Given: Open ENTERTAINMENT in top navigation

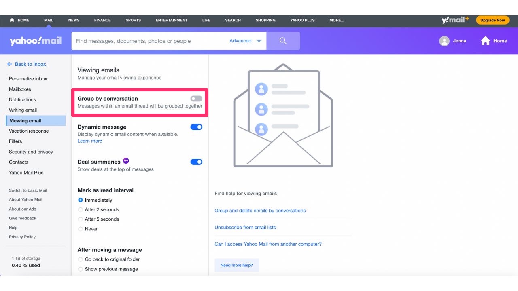Looking at the screenshot, I should point(172,20).
